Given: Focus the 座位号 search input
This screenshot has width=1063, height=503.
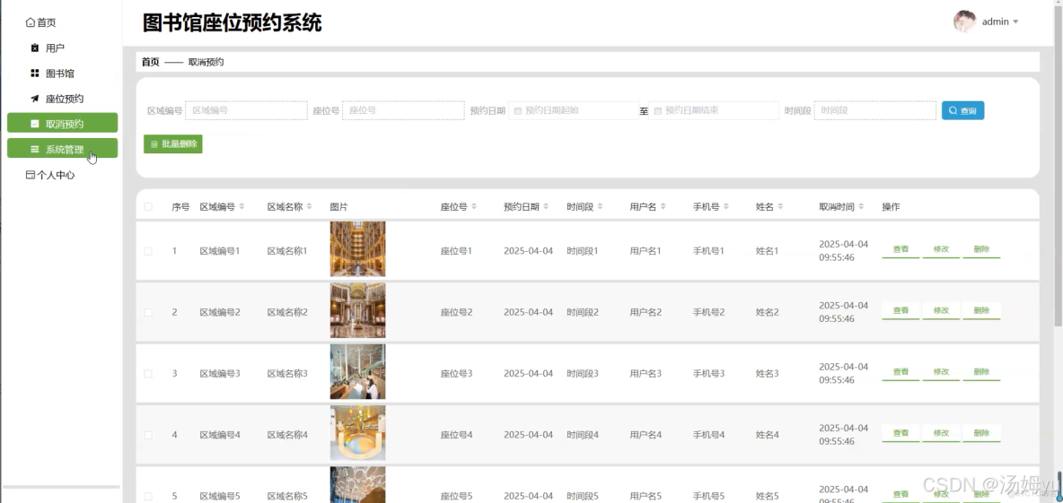Looking at the screenshot, I should [x=403, y=110].
